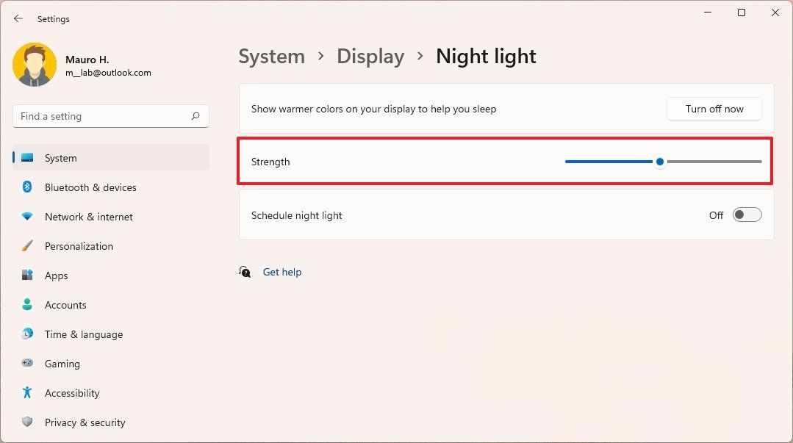
Task: Click the Accessibility icon in sidebar
Action: point(27,393)
